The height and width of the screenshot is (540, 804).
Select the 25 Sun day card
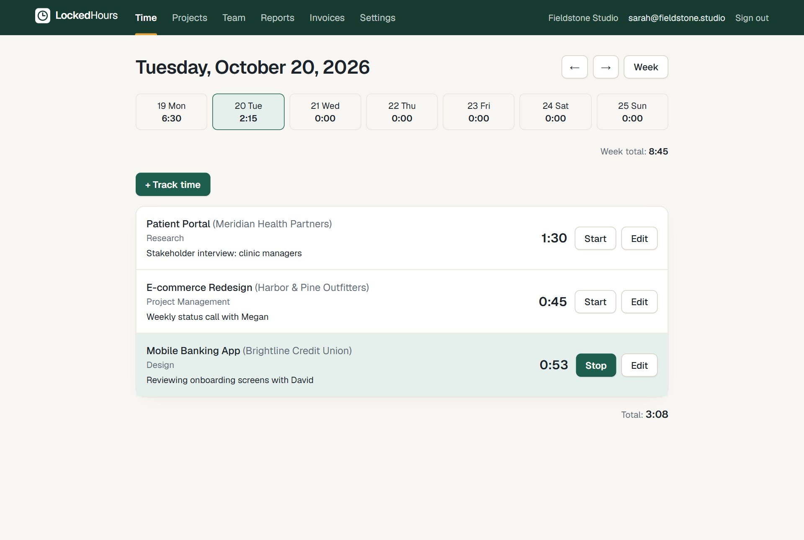[x=632, y=112]
